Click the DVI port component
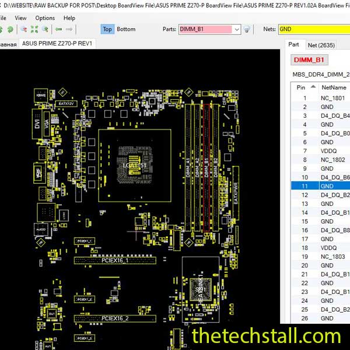Viewport: 350px width, 350px height. [37, 124]
